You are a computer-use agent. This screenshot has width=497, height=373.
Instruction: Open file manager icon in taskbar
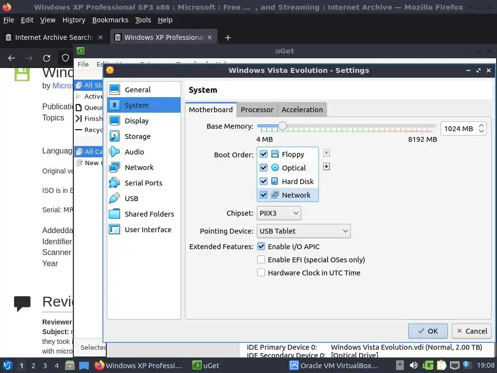[x=70, y=365]
